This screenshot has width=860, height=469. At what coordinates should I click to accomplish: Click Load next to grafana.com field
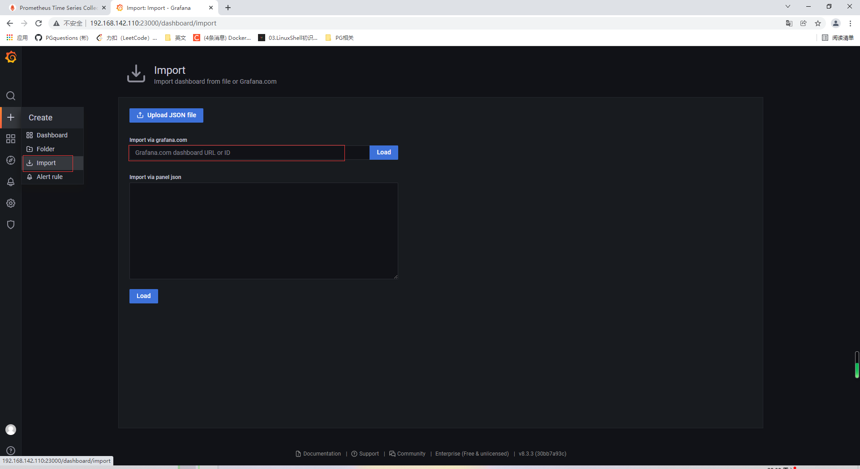(x=384, y=153)
